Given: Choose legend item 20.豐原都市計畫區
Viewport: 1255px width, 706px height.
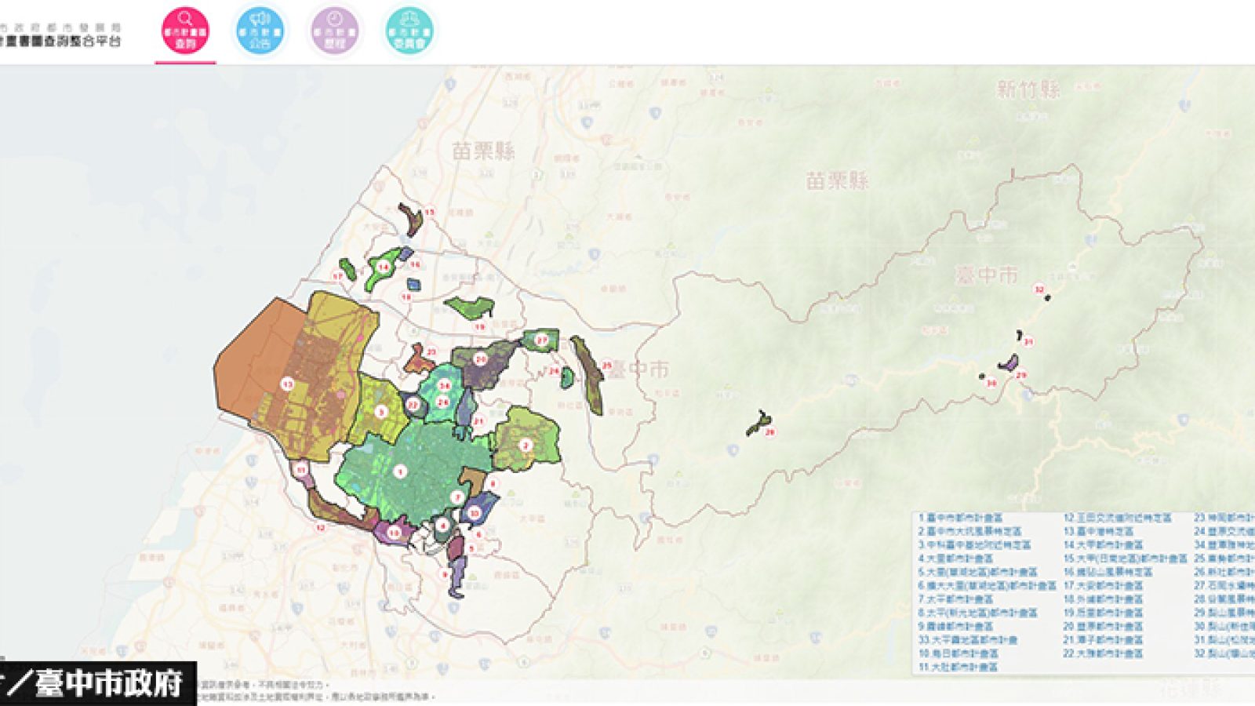Looking at the screenshot, I should (1103, 626).
